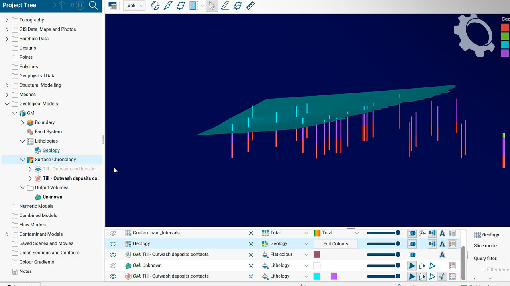Select the Numeric Models folder
This screenshot has width=510, height=286.
[x=36, y=206]
